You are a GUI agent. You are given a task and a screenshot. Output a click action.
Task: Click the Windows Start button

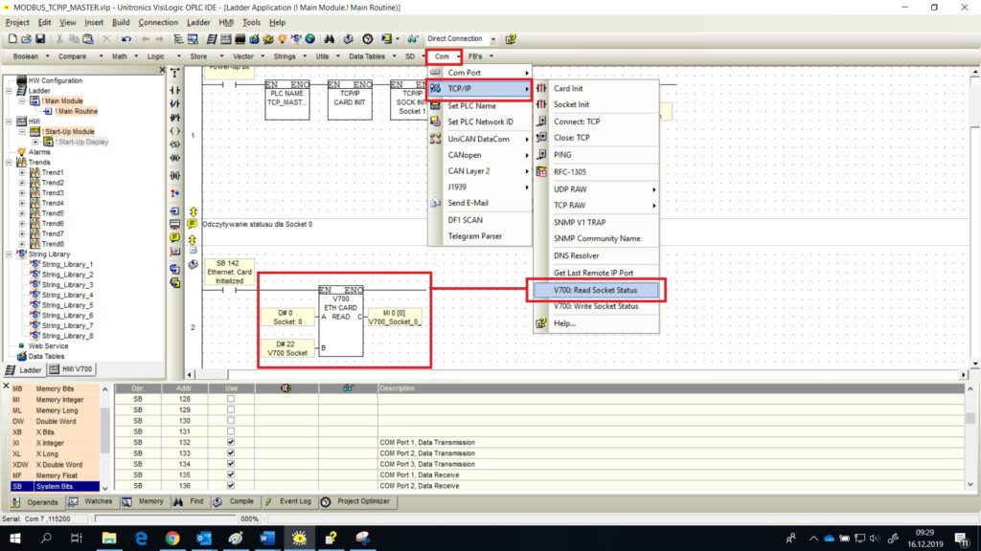[x=15, y=538]
